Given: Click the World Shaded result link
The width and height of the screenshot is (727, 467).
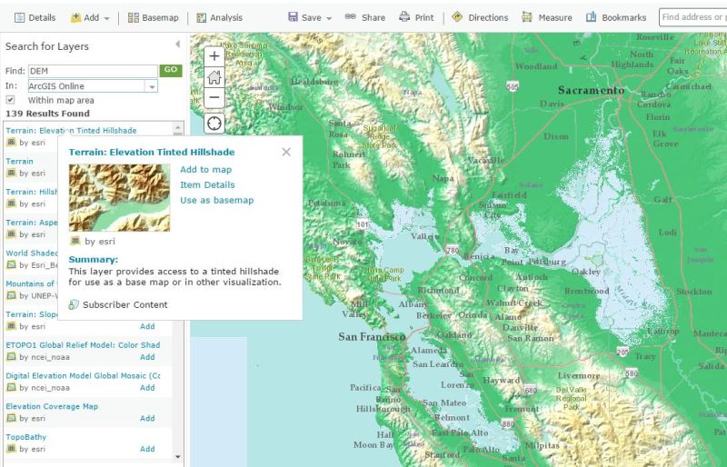Looking at the screenshot, I should click(32, 253).
